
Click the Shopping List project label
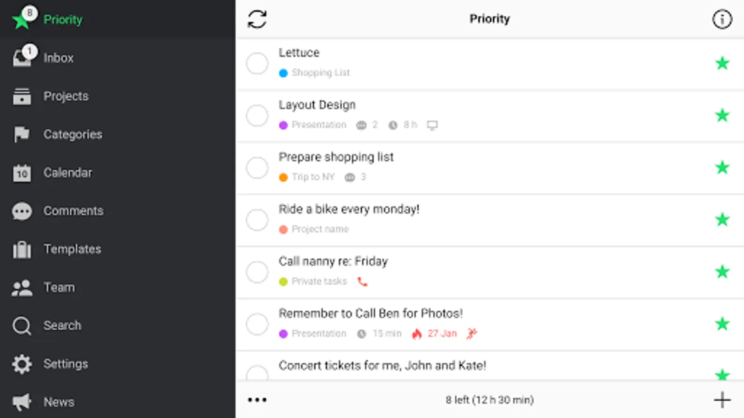click(x=320, y=73)
